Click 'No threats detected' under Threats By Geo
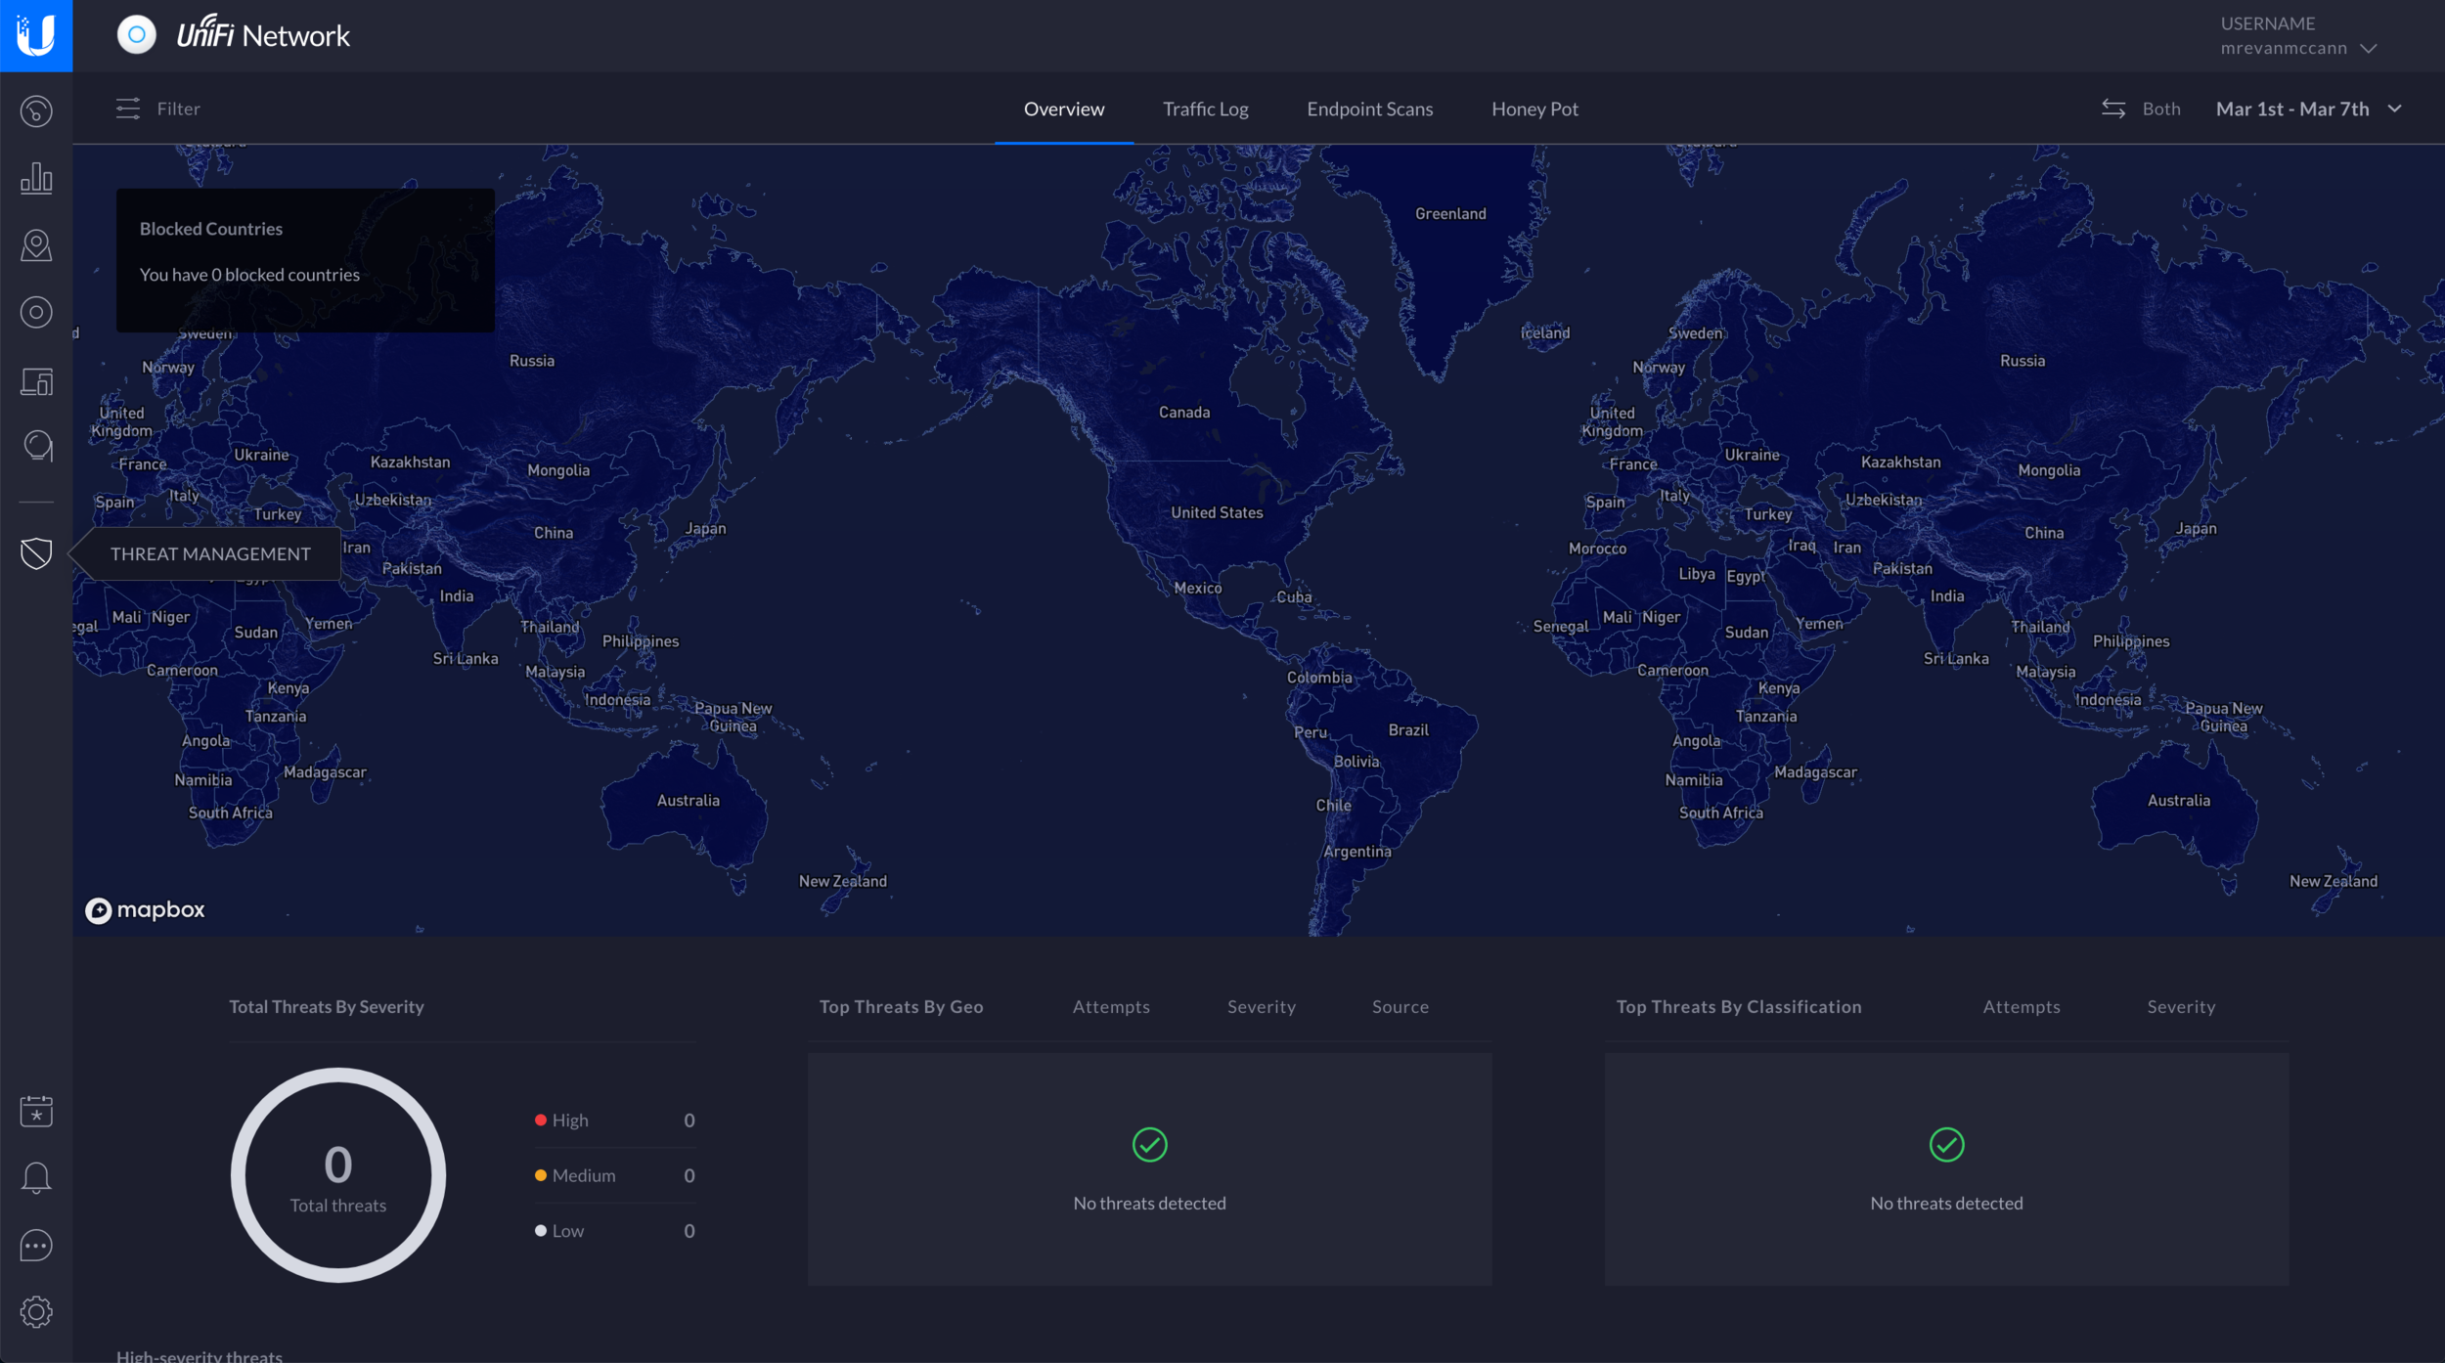Viewport: 2445px width, 1363px height. coord(1149,1204)
